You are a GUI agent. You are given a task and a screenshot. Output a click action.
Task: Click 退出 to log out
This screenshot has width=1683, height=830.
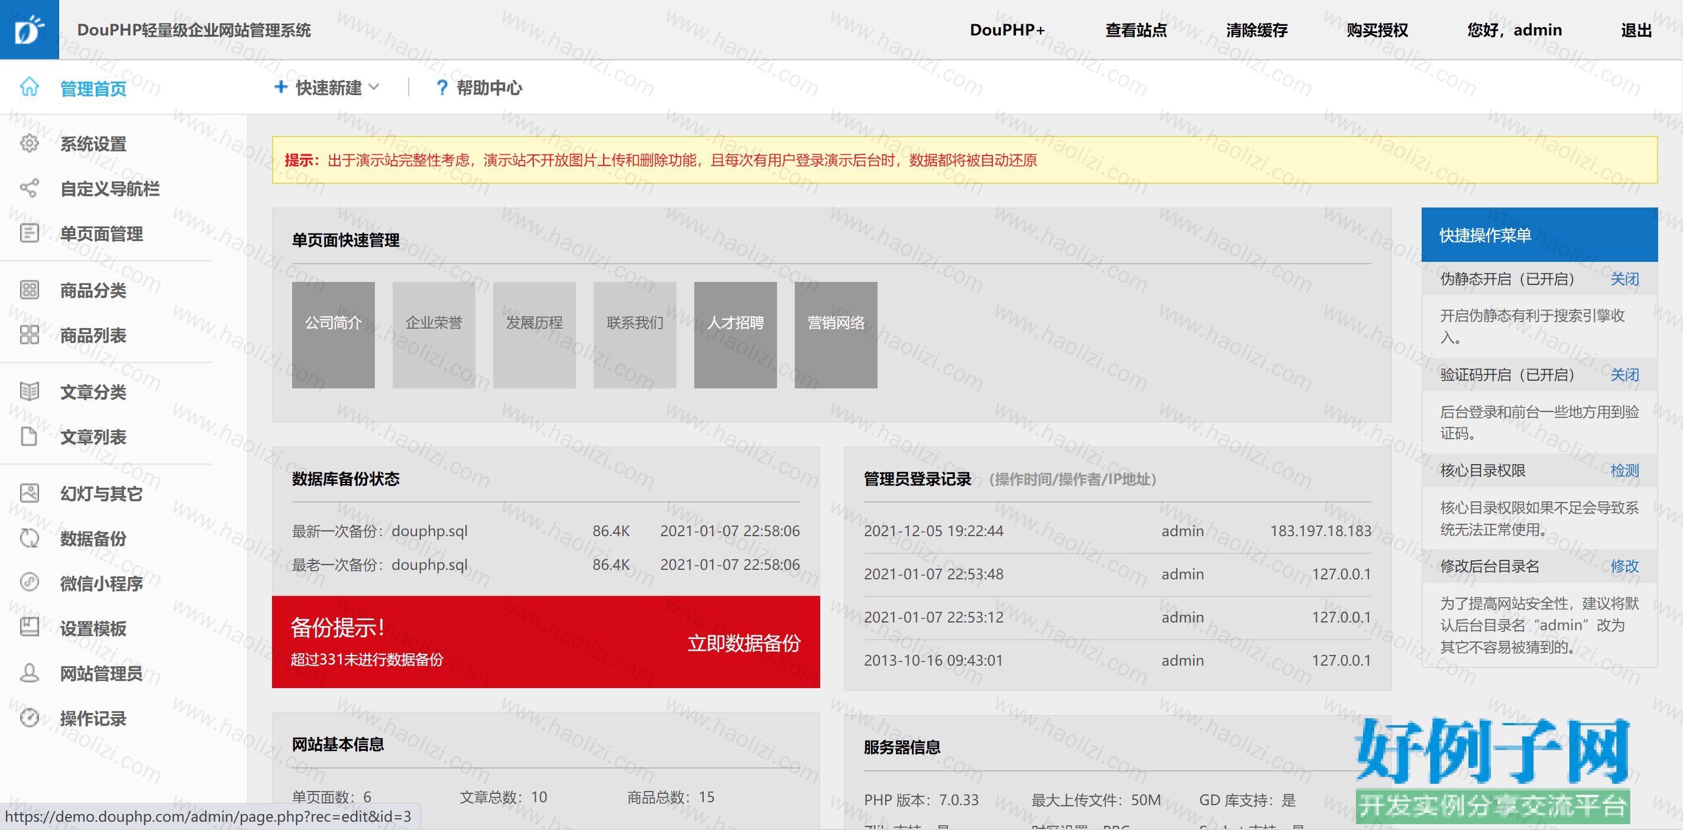1636,30
